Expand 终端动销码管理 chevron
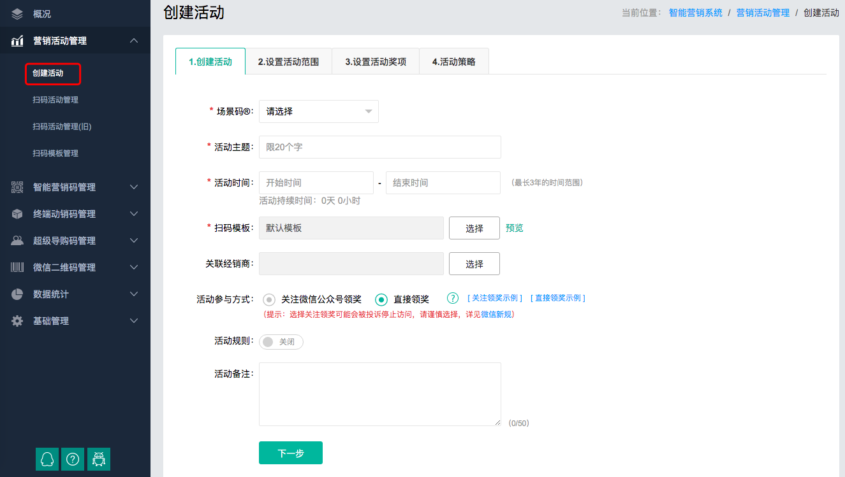Viewport: 845px width, 477px height. tap(133, 214)
